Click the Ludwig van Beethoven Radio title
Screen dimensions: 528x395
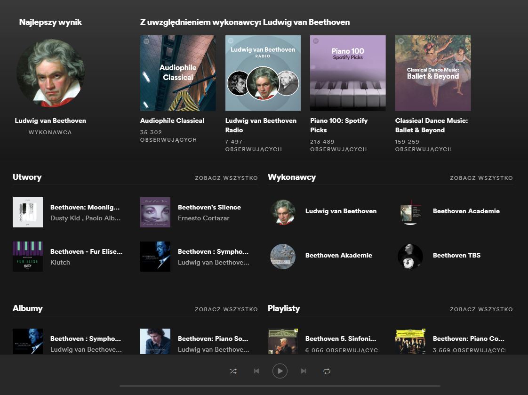261,125
